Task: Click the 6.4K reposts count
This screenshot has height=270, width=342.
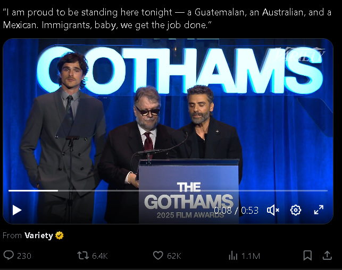Action: [100, 256]
